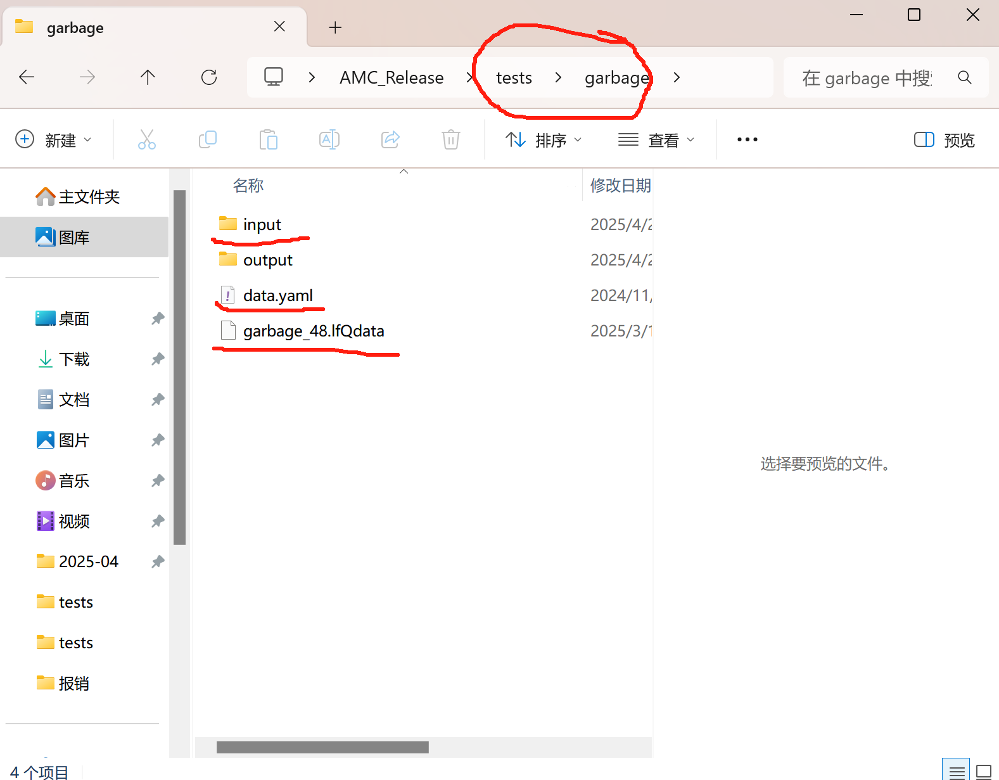Refresh the current folder view

click(209, 77)
